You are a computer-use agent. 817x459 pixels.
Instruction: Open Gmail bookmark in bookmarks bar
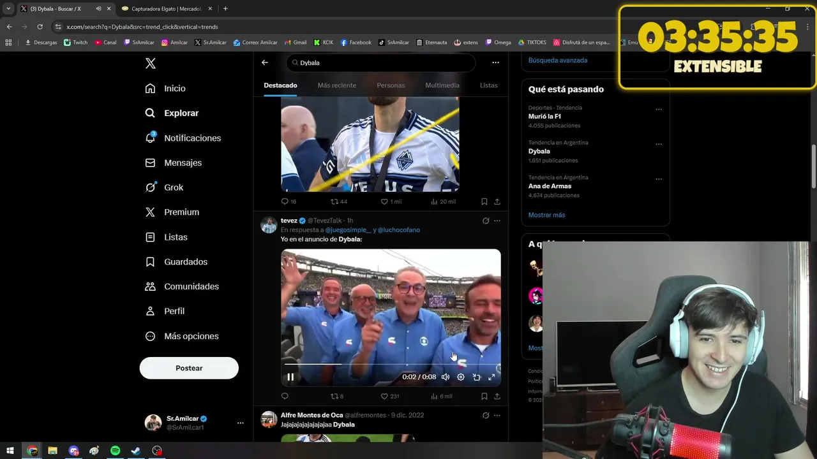pos(295,42)
